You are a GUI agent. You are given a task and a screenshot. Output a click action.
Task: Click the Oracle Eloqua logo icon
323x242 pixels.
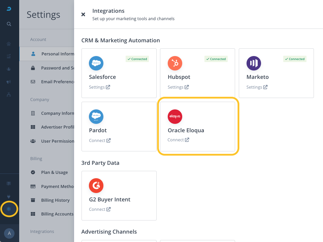(175, 116)
